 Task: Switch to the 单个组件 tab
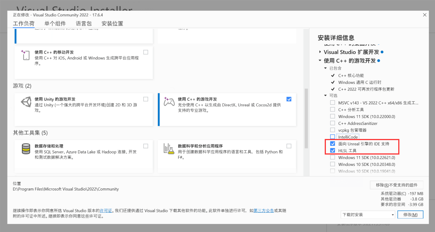click(x=55, y=24)
